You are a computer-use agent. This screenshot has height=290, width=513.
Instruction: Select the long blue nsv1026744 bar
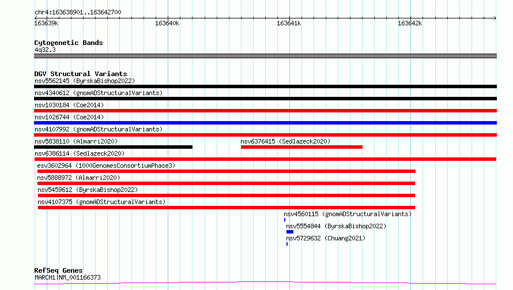[265, 123]
